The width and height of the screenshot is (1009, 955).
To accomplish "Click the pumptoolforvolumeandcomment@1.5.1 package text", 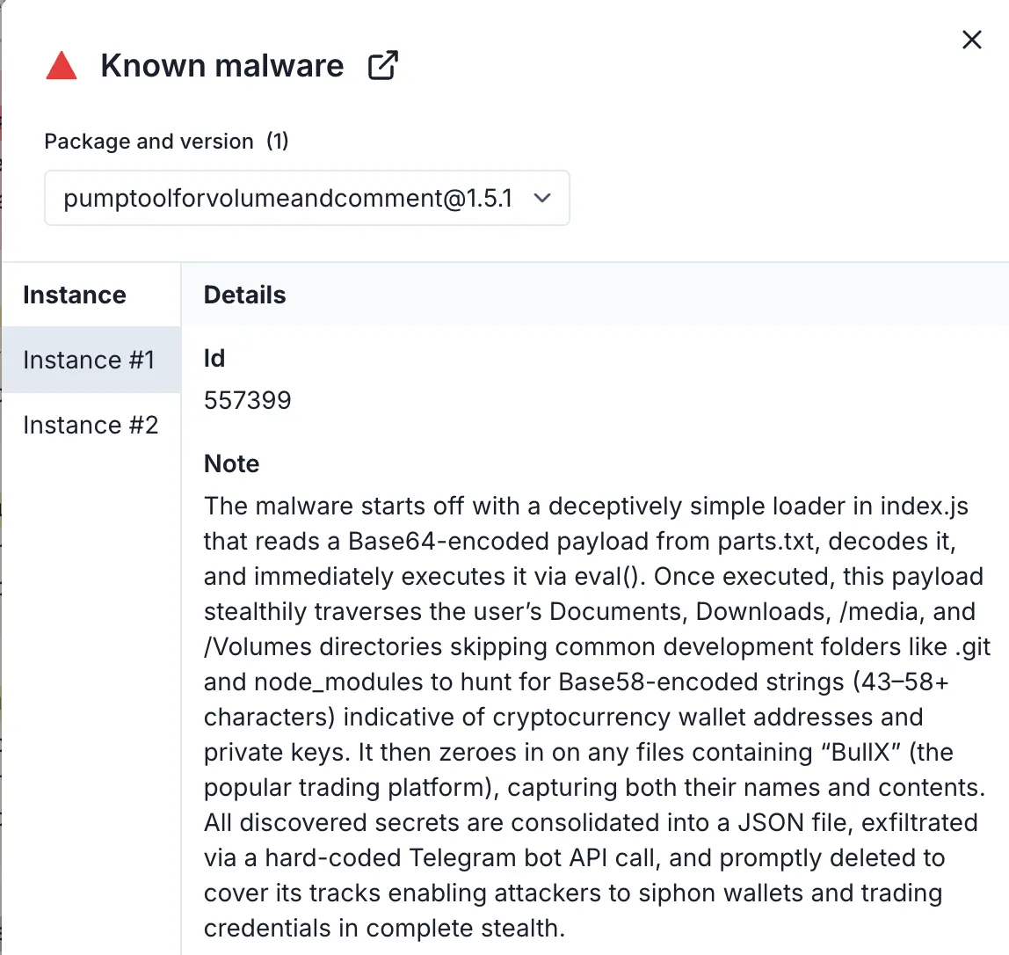I will (287, 198).
